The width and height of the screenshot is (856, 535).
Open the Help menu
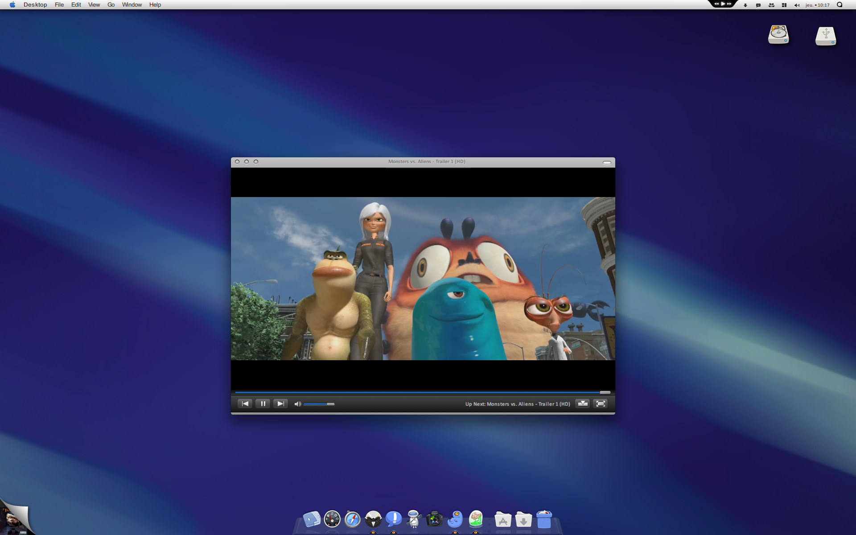[x=155, y=4]
